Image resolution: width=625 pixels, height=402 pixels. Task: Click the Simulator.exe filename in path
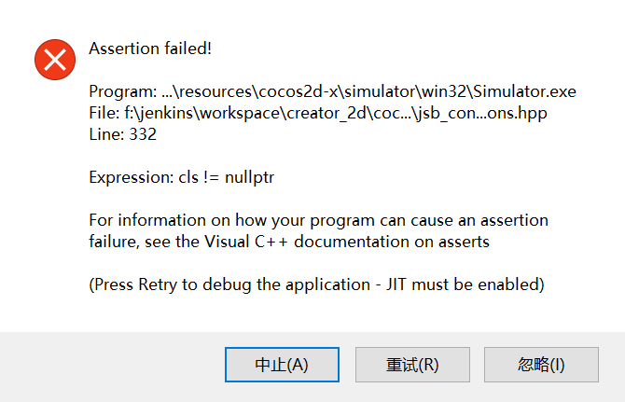524,91
